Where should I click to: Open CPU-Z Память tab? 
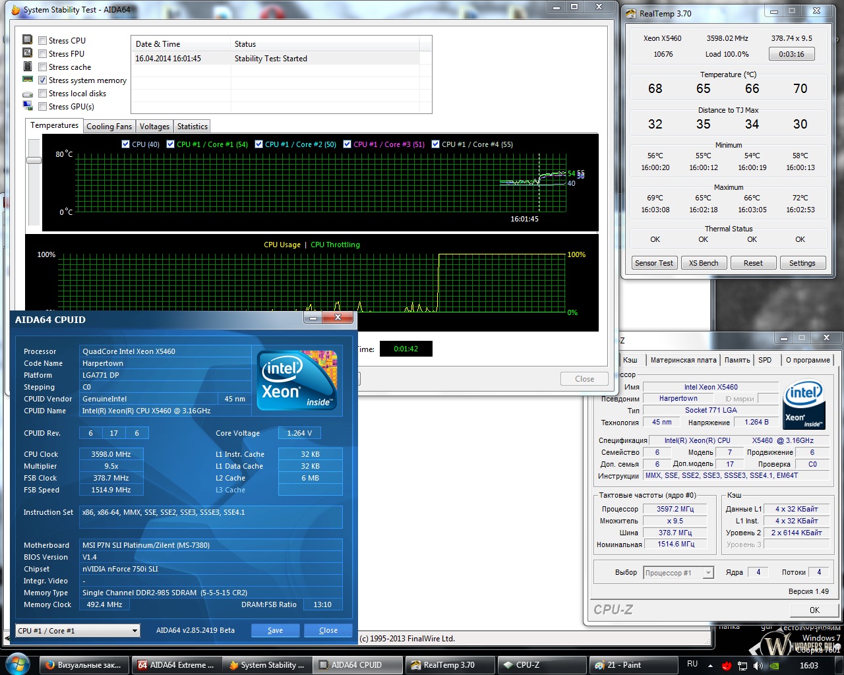(737, 360)
